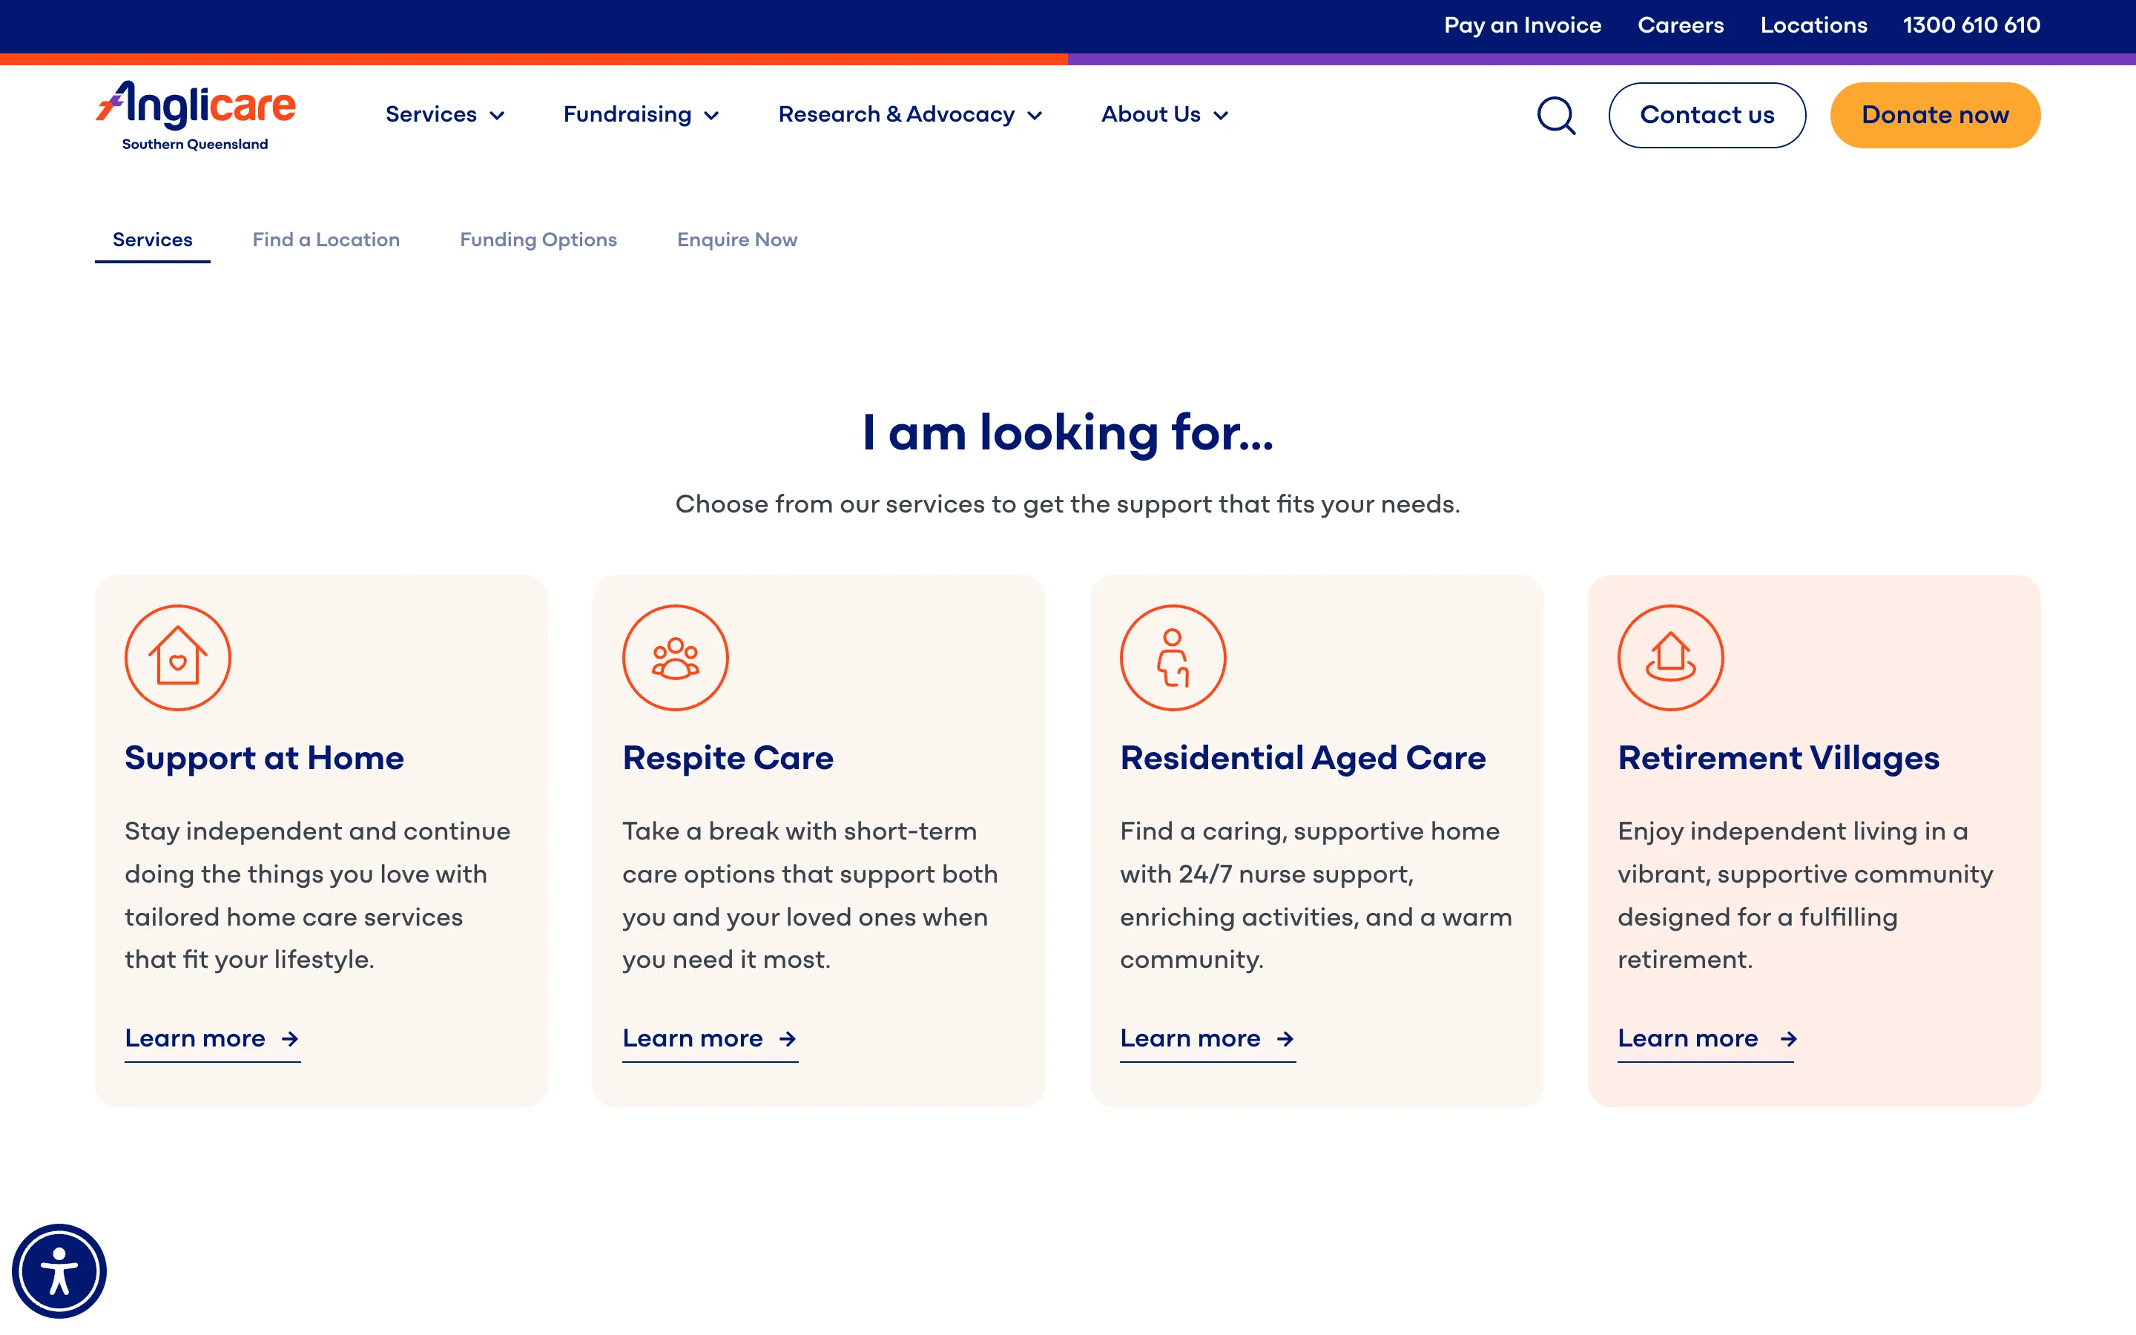2136x1335 pixels.
Task: Go to the Enquire Now tab
Action: click(736, 240)
